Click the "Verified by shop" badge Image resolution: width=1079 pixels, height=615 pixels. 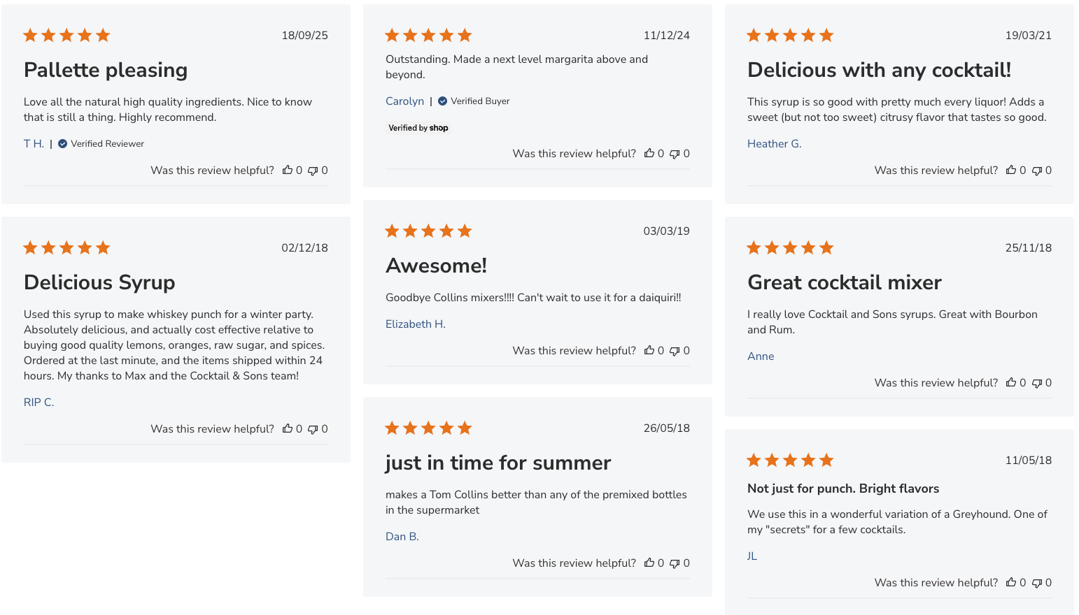[x=418, y=128]
